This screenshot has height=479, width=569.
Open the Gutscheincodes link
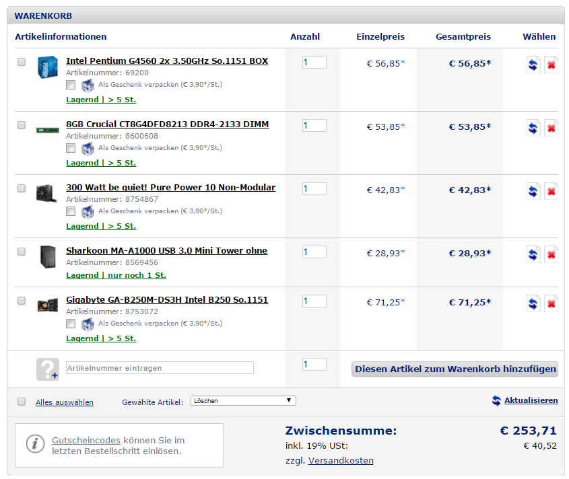click(x=86, y=440)
